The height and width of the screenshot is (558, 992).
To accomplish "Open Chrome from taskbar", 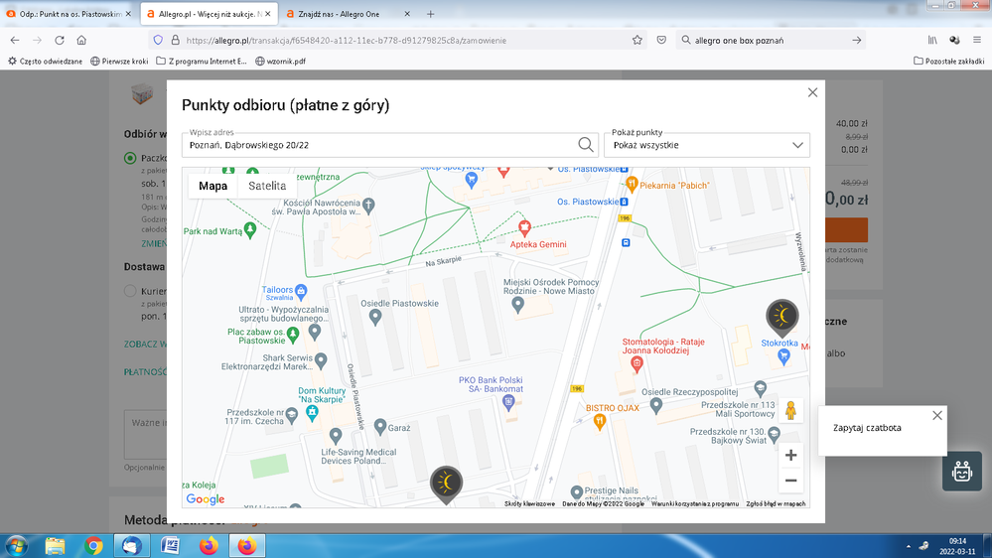I will point(93,545).
